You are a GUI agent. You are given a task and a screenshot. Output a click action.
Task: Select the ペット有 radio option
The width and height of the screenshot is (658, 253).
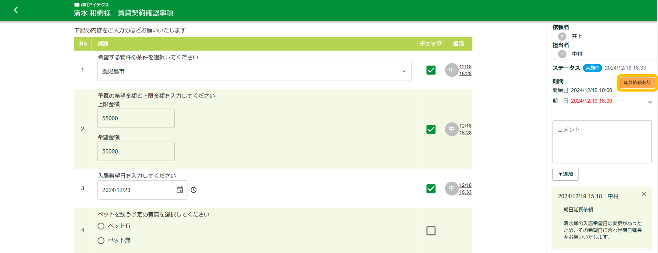pyautogui.click(x=101, y=226)
